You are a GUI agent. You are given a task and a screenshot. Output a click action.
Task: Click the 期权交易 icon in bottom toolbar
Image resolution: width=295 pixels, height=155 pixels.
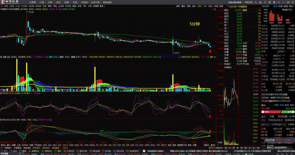(x=78, y=151)
